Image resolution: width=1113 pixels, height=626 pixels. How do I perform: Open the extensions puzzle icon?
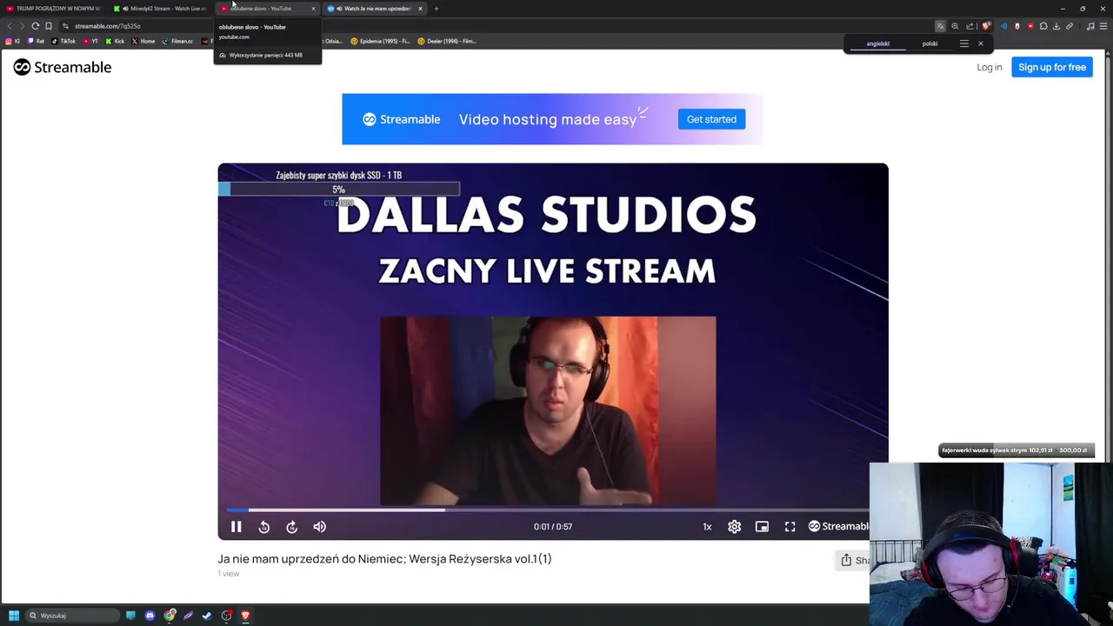[x=1043, y=26]
